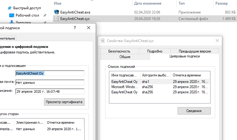Click the Сведения button
Screen dimensions: 237x140
click(194, 111)
